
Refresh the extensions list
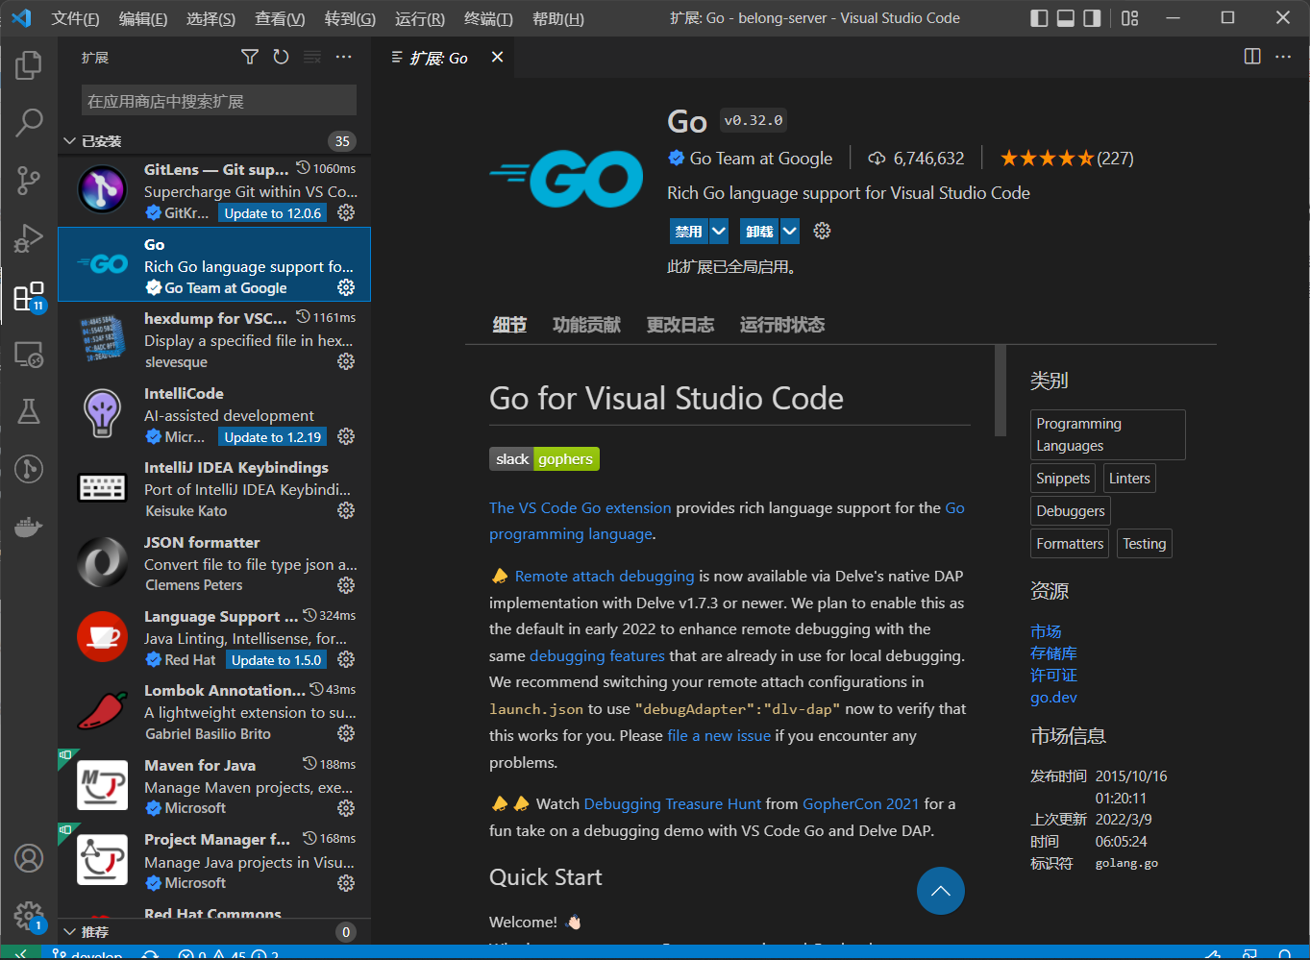(x=281, y=58)
